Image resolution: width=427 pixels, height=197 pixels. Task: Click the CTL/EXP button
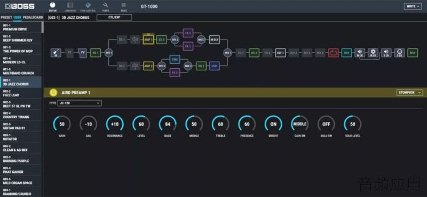tap(114, 18)
